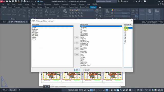The image size is (164, 92).
Task: Toggle isolate objects circle icon
Action: 150,90
